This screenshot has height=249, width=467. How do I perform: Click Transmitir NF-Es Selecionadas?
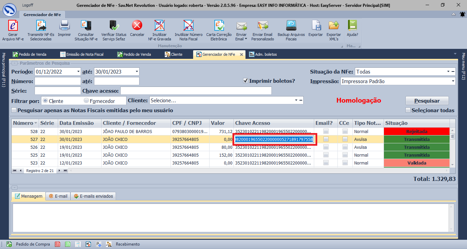point(41,30)
